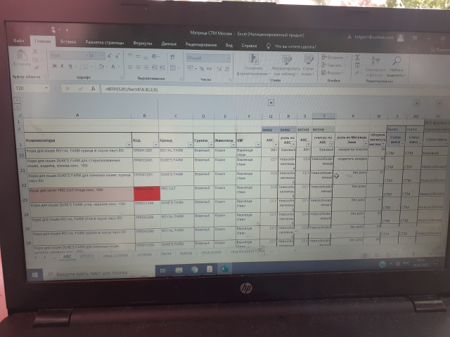The width and height of the screenshot is (450, 337).
Task: Toggle Wrap Text in alignment group
Action: 172,58
